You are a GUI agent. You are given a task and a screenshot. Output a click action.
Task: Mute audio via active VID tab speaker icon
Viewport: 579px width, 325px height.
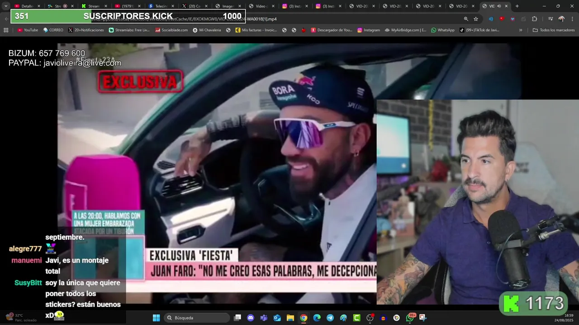pyautogui.click(x=499, y=6)
